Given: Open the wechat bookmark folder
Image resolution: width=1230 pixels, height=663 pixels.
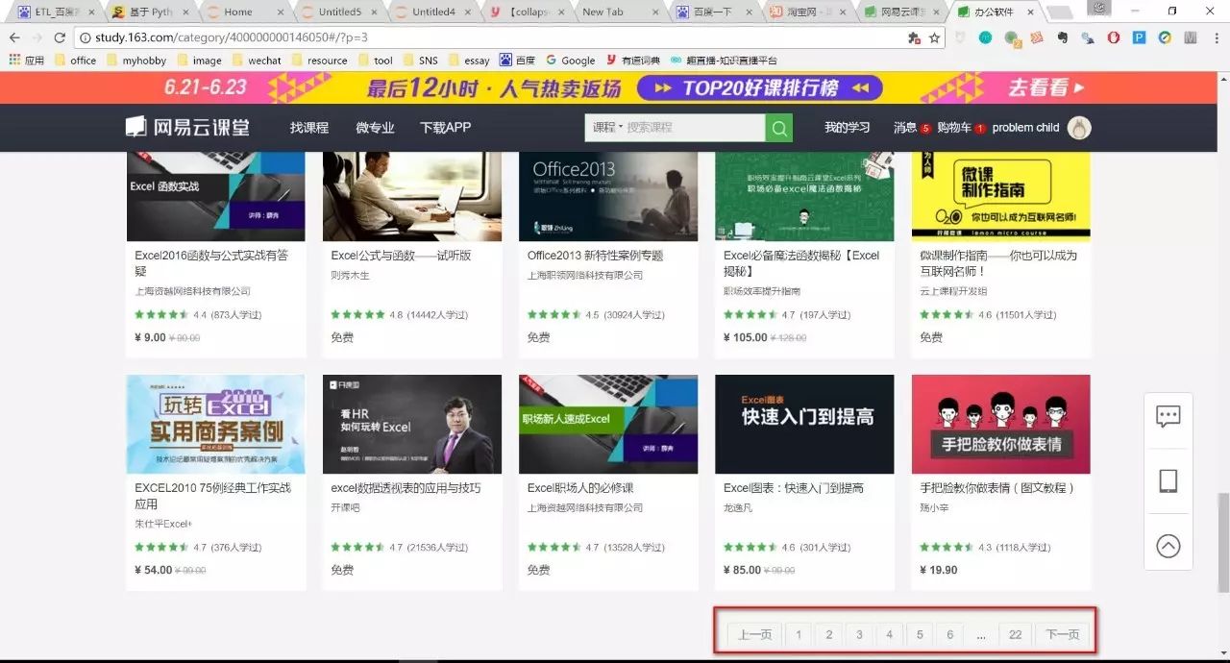Looking at the screenshot, I should pos(257,60).
